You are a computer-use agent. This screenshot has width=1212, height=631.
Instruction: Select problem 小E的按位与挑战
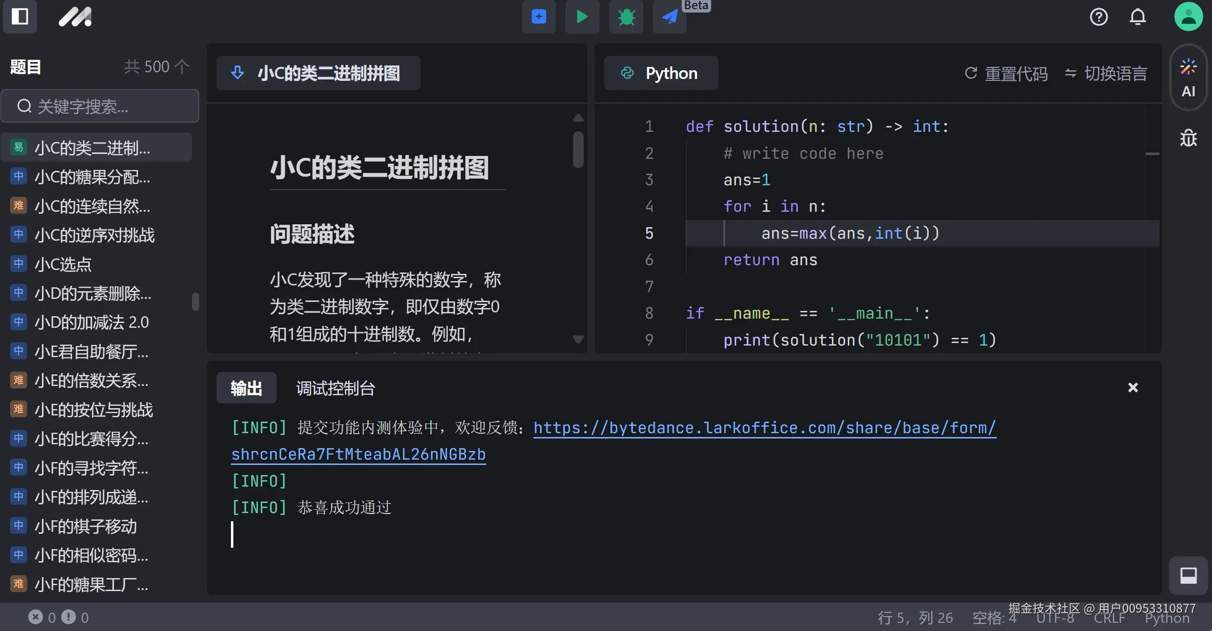[96, 410]
